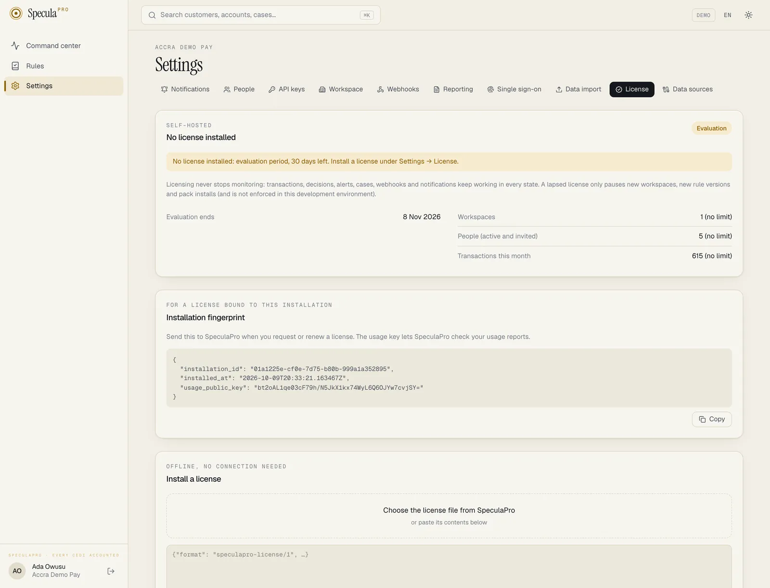Click the installation fingerprint JSON code block

pyautogui.click(x=449, y=378)
